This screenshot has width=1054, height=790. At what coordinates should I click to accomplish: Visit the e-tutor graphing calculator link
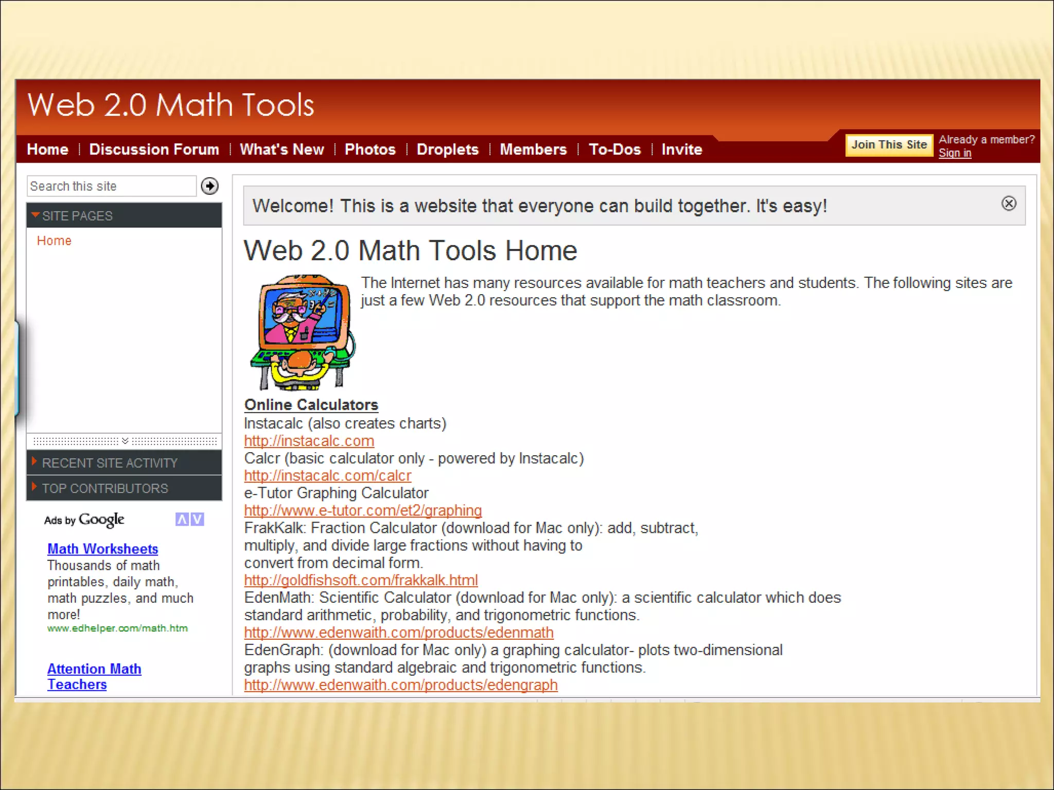[362, 511]
